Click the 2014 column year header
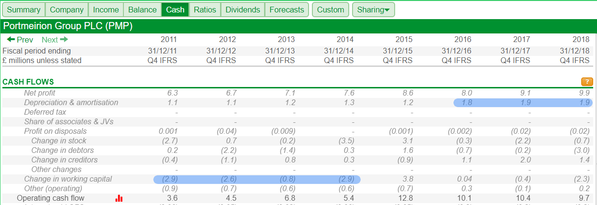The image size is (597, 205). click(x=345, y=40)
